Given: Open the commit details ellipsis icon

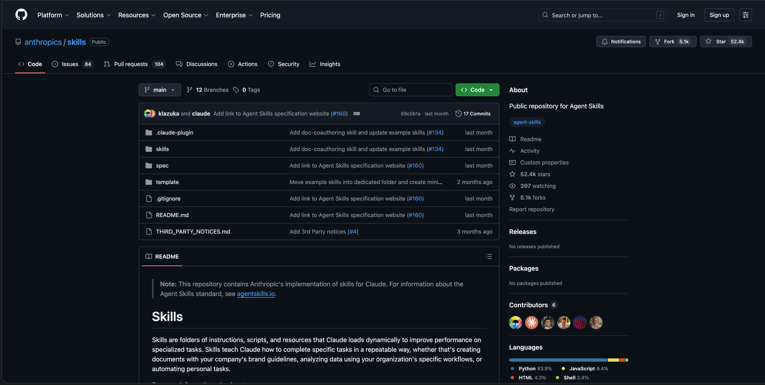Looking at the screenshot, I should click(356, 114).
